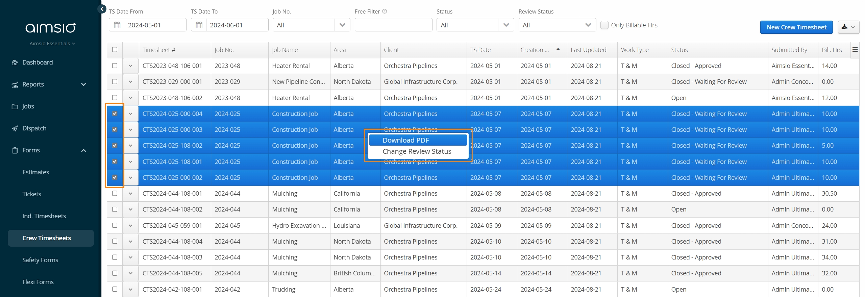Screen dimensions: 865x297
Task: Expand row actions for CTS2023-048-106-001
Action: [x=130, y=66]
